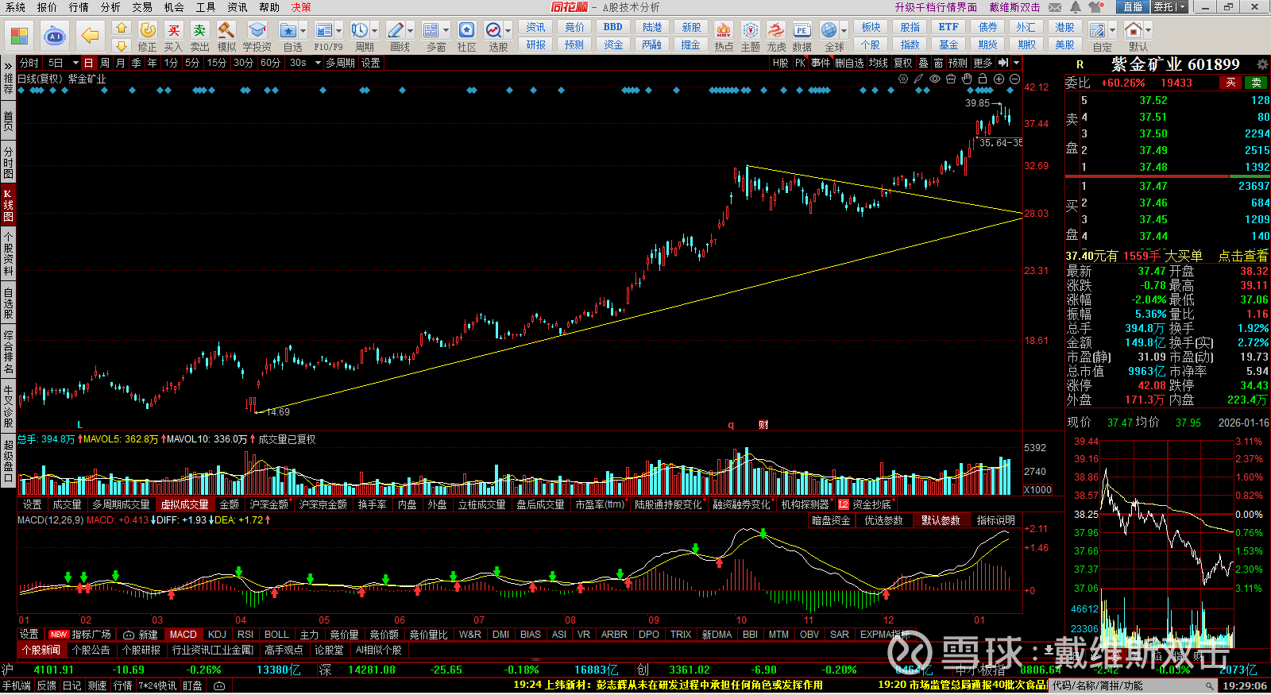Screen dimensions: 1271x695
Task: Click the colorful home grid icon
Action: [19, 36]
